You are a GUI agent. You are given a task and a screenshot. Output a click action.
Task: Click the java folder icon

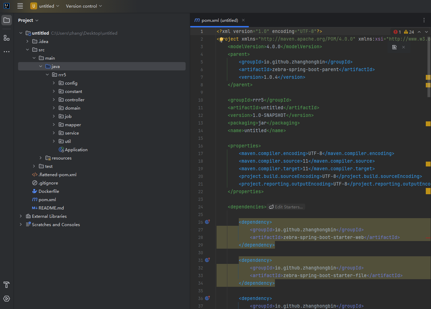[x=48, y=67]
